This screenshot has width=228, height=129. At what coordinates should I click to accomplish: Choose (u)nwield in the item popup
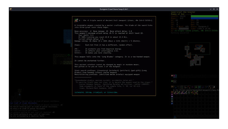click(79, 92)
